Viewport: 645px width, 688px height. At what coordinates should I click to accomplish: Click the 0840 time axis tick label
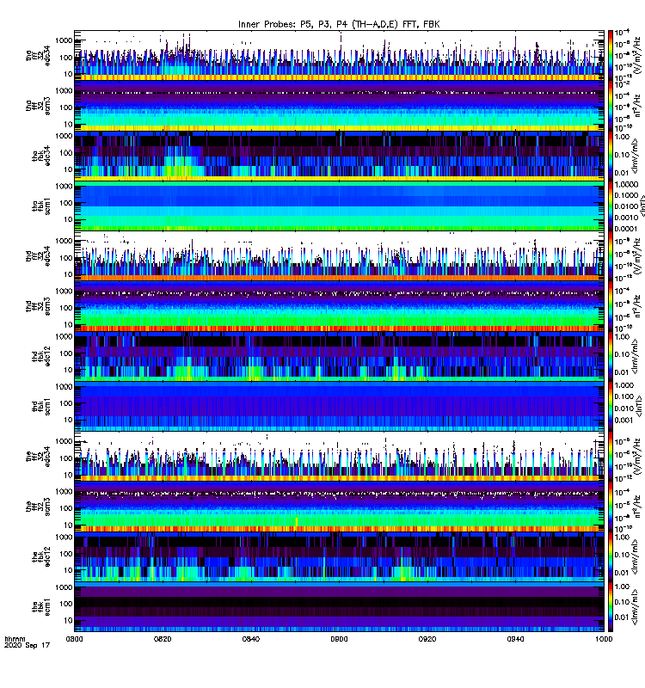tap(251, 639)
